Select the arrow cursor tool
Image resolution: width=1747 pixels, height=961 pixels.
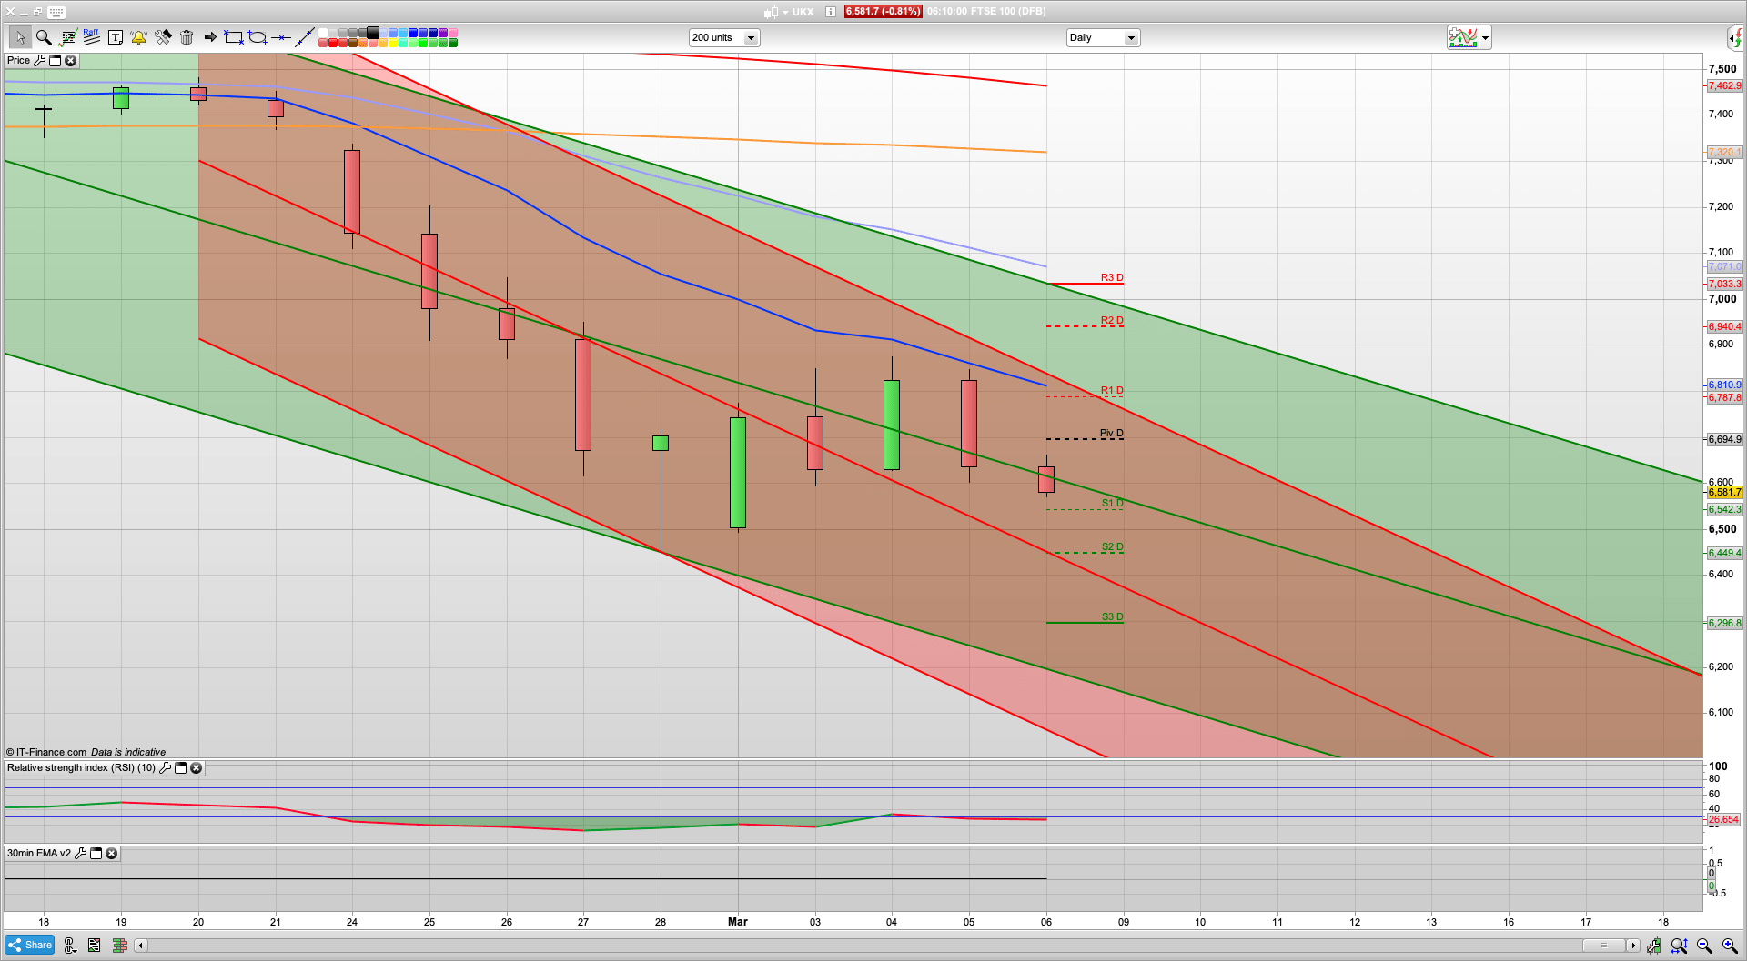(20, 37)
